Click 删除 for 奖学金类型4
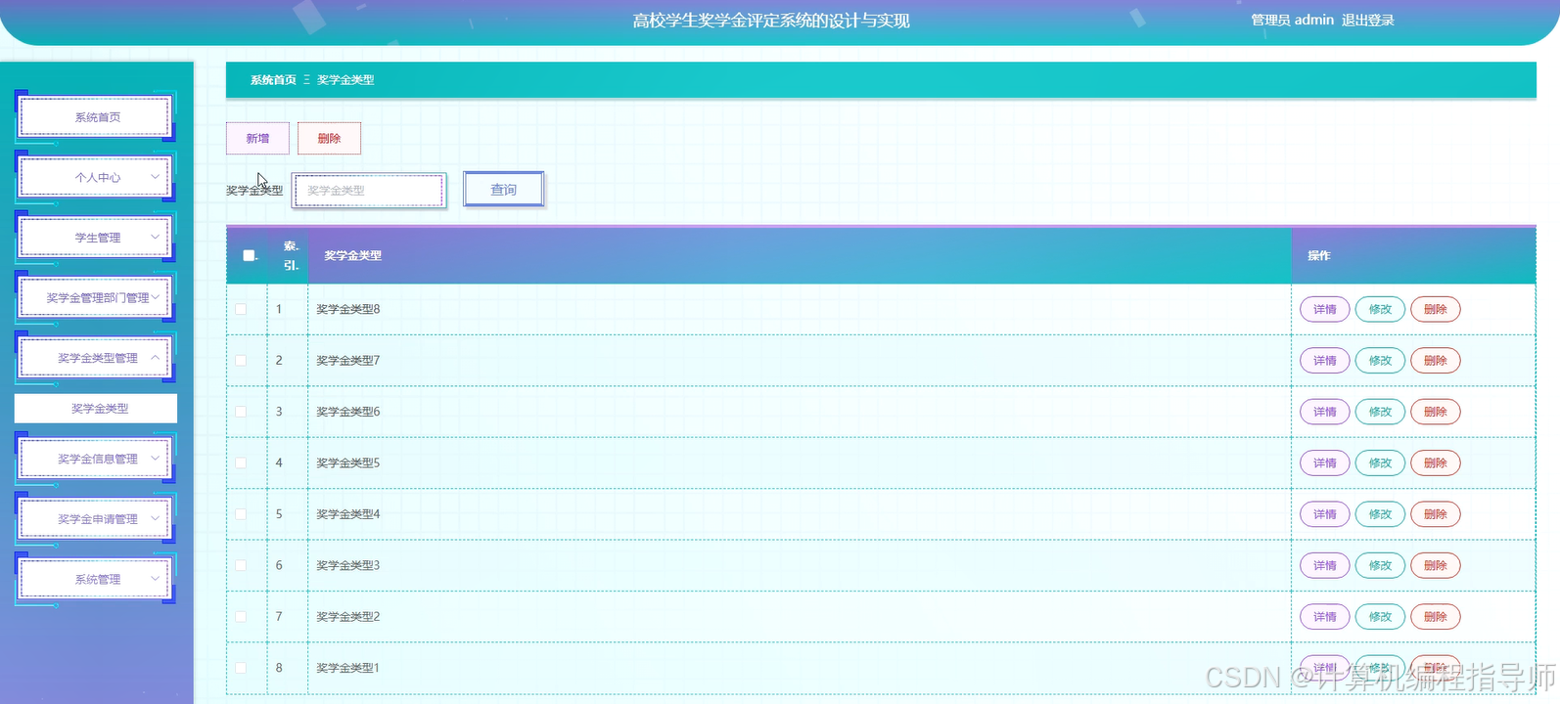Image resolution: width=1560 pixels, height=704 pixels. click(1436, 514)
